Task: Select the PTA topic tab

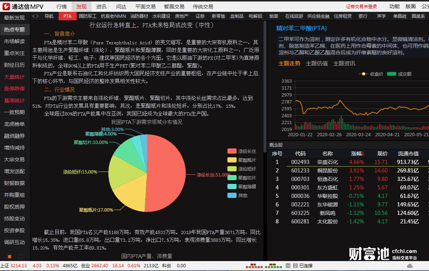Action: [x=67, y=16]
